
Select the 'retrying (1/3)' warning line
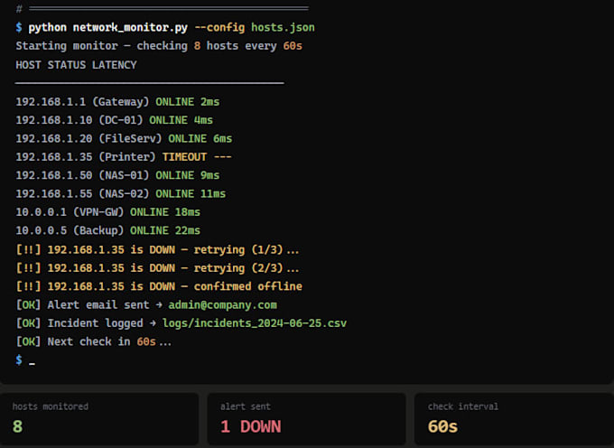pos(157,249)
